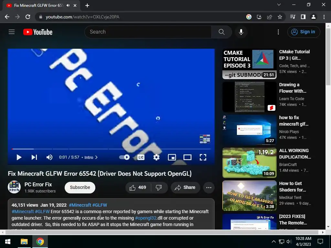331x248 pixels.
Task: Like the video with thumbs up
Action: click(x=138, y=188)
